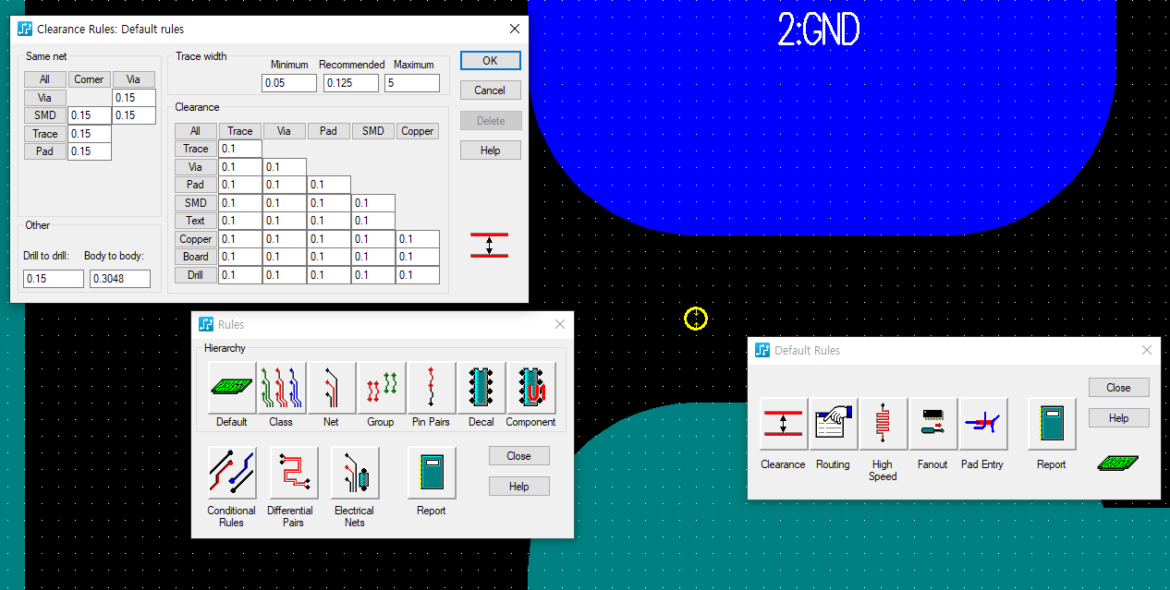Open Pad Entry rules icon

[x=982, y=425]
